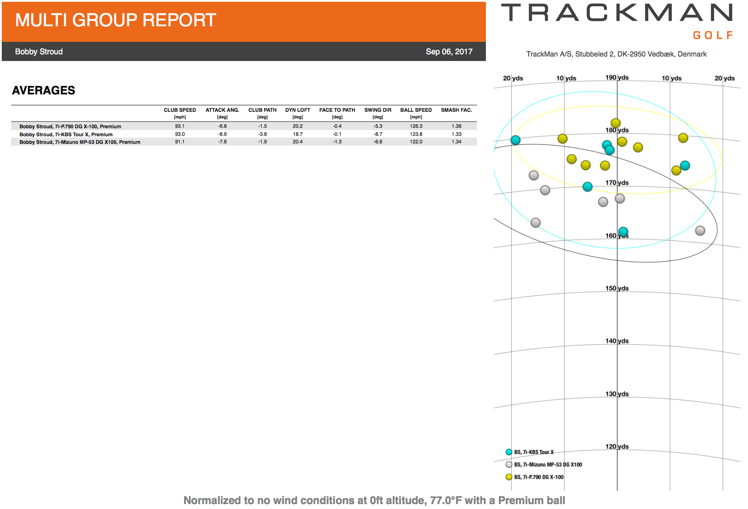Image resolution: width=748 pixels, height=509 pixels.
Task: Click the face to path value -1.3
Action: click(x=337, y=142)
